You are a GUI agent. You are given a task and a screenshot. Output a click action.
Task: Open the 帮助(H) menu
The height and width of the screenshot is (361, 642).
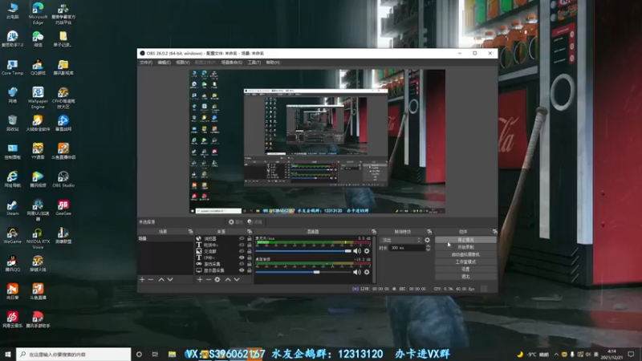point(273,63)
